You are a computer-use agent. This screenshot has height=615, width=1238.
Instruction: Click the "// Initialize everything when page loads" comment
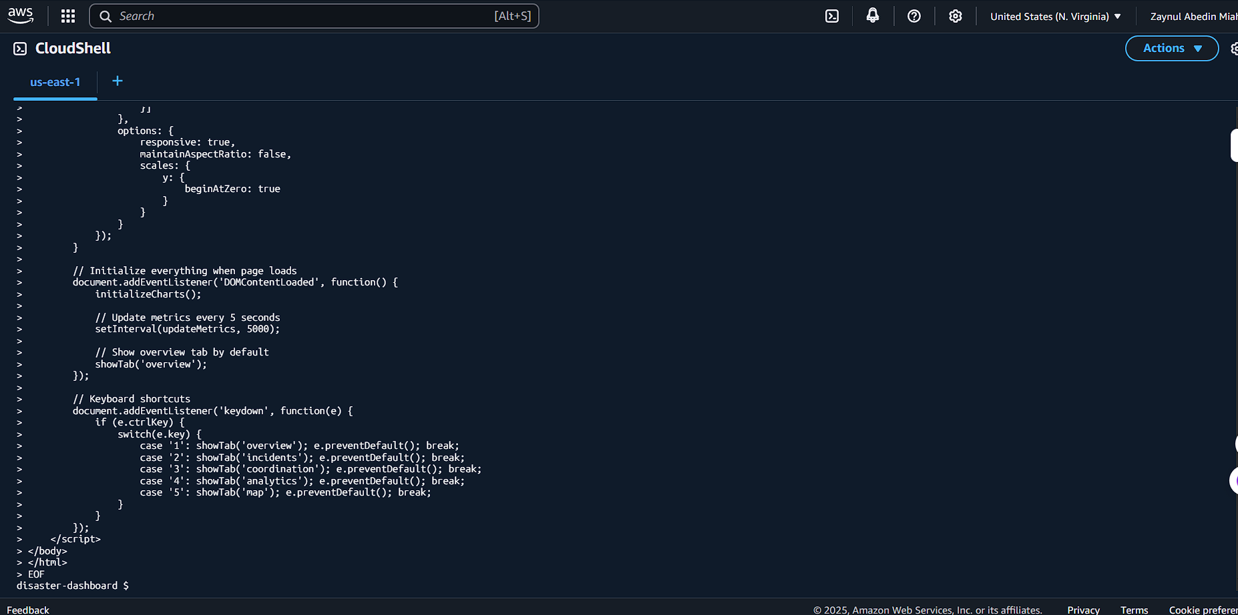tap(185, 271)
